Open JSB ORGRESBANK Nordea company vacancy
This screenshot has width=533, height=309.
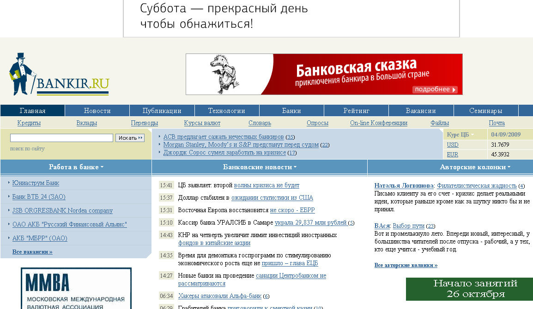[62, 210]
